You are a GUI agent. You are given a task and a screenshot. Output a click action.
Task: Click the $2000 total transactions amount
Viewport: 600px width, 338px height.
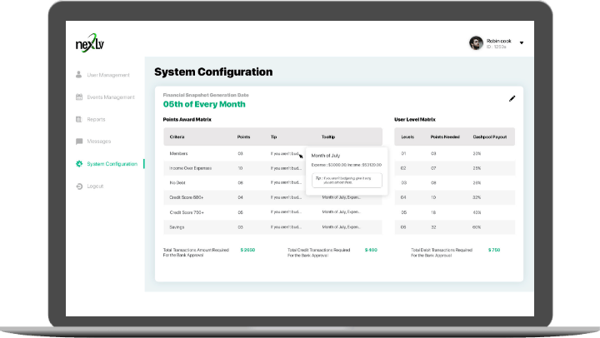click(x=247, y=249)
